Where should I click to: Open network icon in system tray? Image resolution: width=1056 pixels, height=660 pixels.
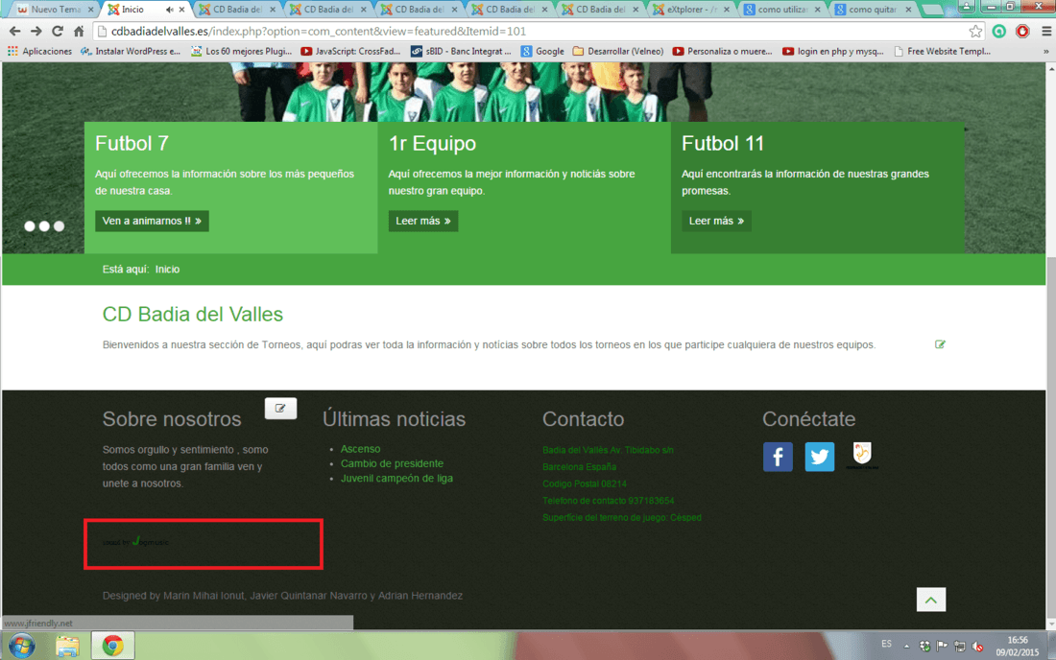click(960, 647)
